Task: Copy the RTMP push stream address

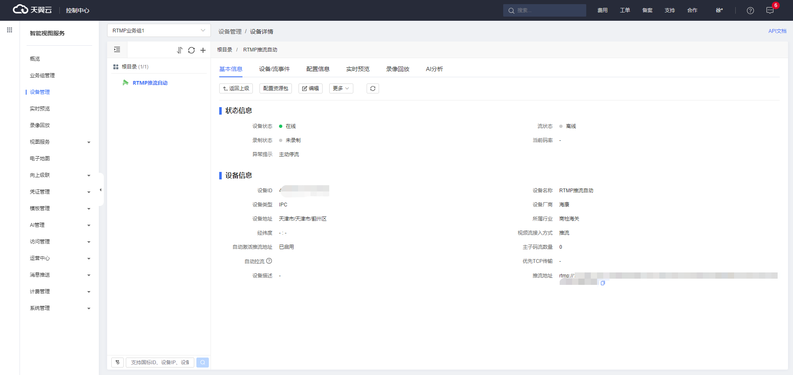Action: tap(603, 283)
